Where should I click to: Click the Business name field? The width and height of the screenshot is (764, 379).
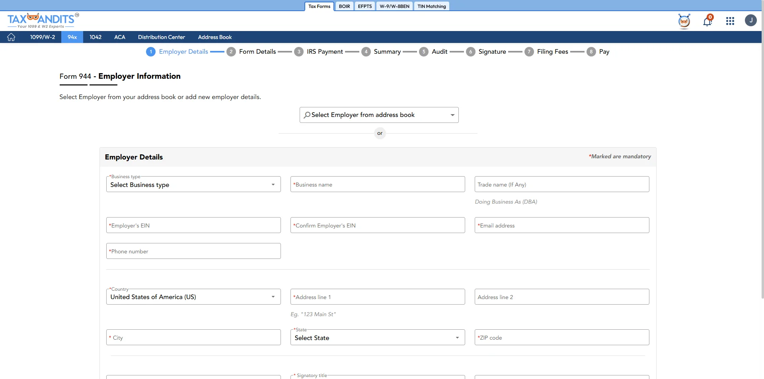click(x=378, y=185)
